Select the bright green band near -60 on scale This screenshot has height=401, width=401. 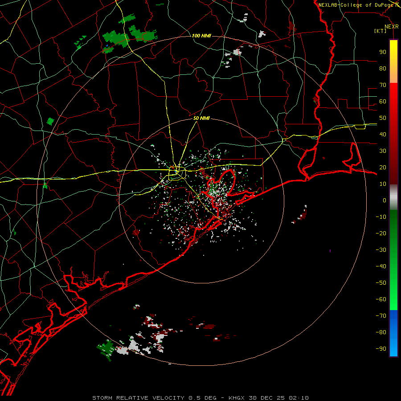(393, 300)
